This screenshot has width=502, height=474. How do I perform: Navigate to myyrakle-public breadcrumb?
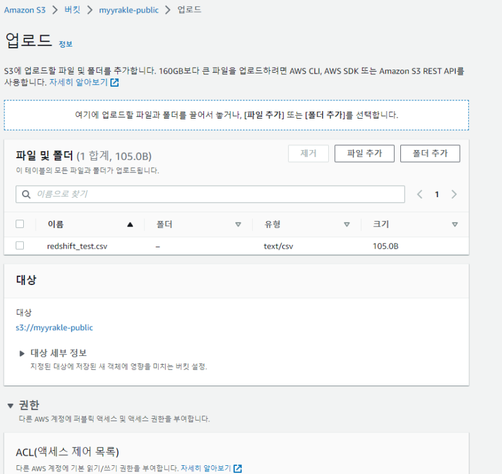129,10
